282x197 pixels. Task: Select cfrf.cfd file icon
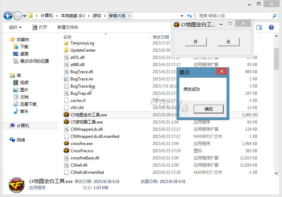coord(66,108)
